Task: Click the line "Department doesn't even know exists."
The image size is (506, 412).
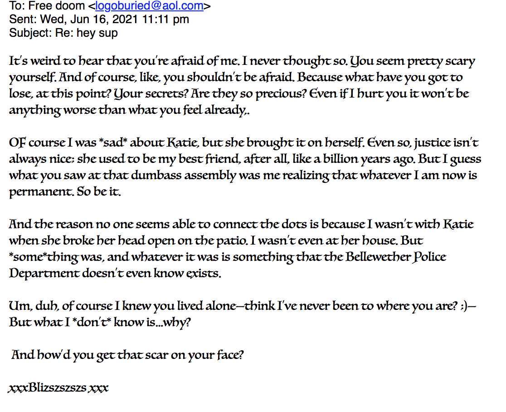Action: (x=115, y=274)
